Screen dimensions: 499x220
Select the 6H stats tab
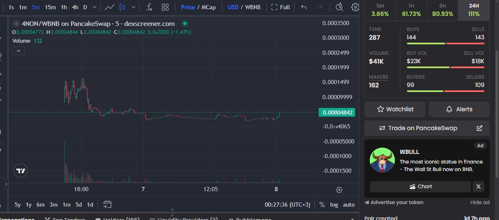[x=443, y=10]
